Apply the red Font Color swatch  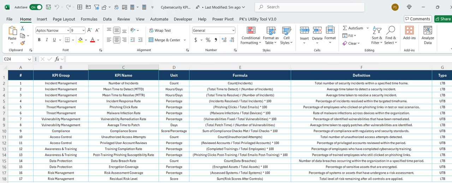[93, 40]
